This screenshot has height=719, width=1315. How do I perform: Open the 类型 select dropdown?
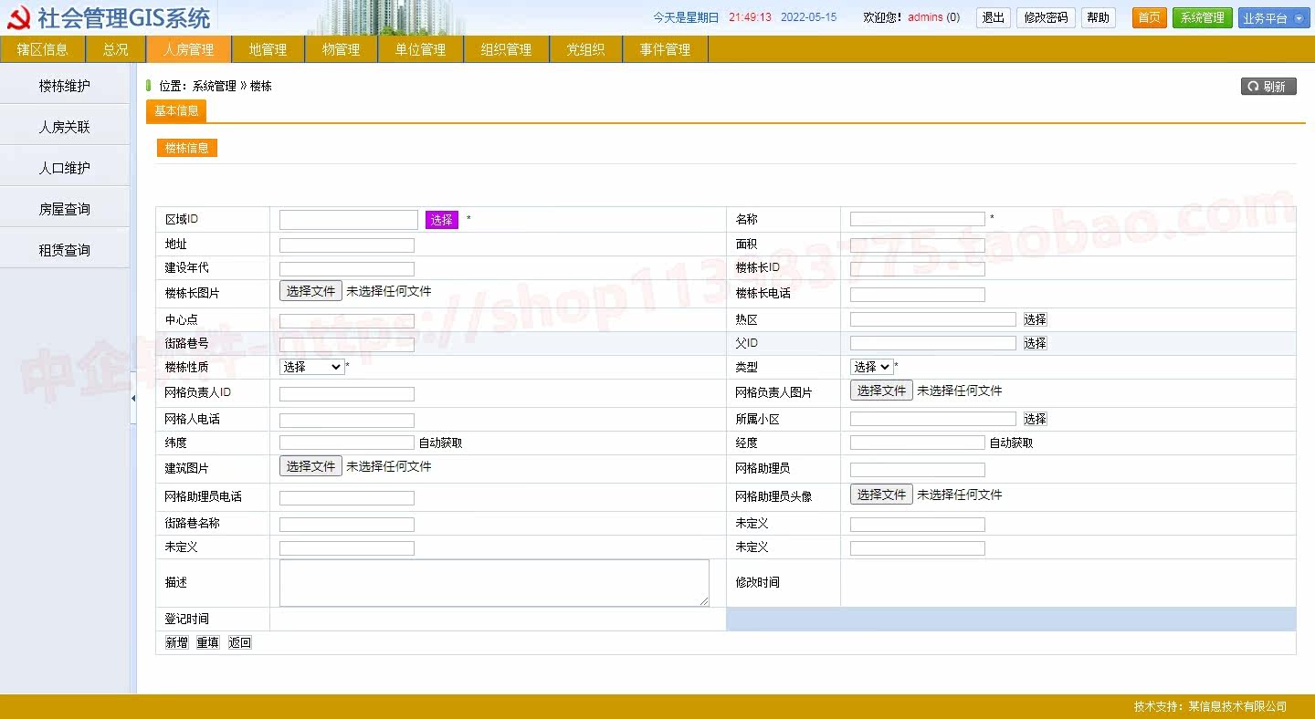(871, 367)
